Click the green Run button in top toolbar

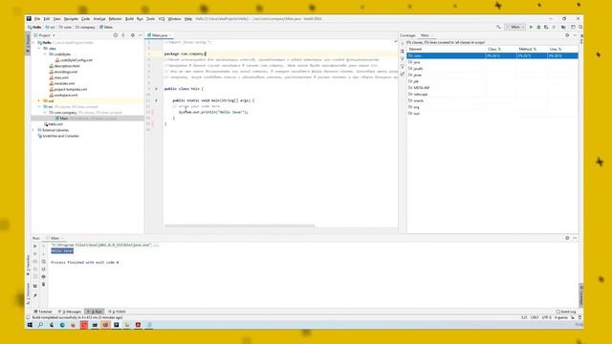click(x=531, y=27)
